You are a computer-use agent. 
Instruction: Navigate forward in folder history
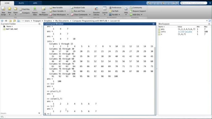(x=6, y=21)
